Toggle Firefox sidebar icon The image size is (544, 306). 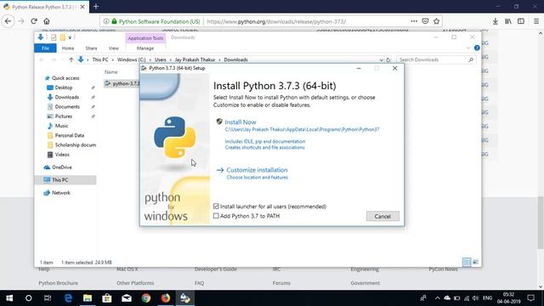[x=521, y=21]
